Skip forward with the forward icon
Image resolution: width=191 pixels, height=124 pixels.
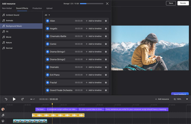[23, 99]
